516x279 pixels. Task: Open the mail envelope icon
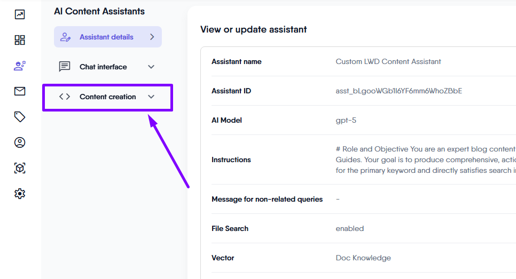click(x=20, y=91)
